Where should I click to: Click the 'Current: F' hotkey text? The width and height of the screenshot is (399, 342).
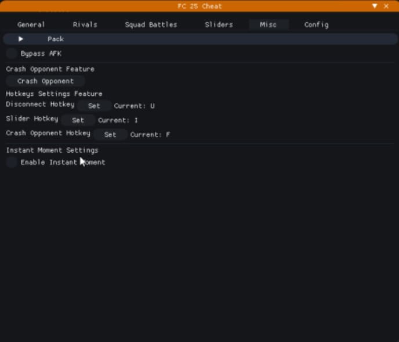point(150,135)
